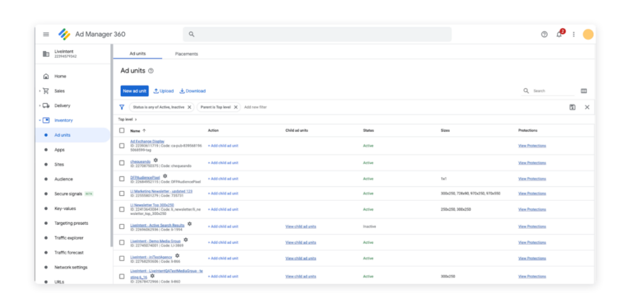This screenshot has height=308, width=631.
Task: Click the New ad unit button
Action: [134, 91]
